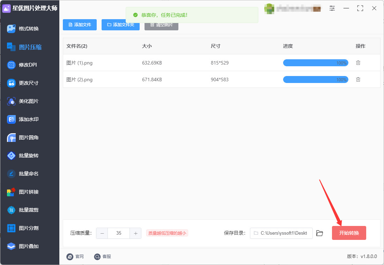384x265 pixels.
Task: Click the dimension value 815*529
Action: (220, 63)
